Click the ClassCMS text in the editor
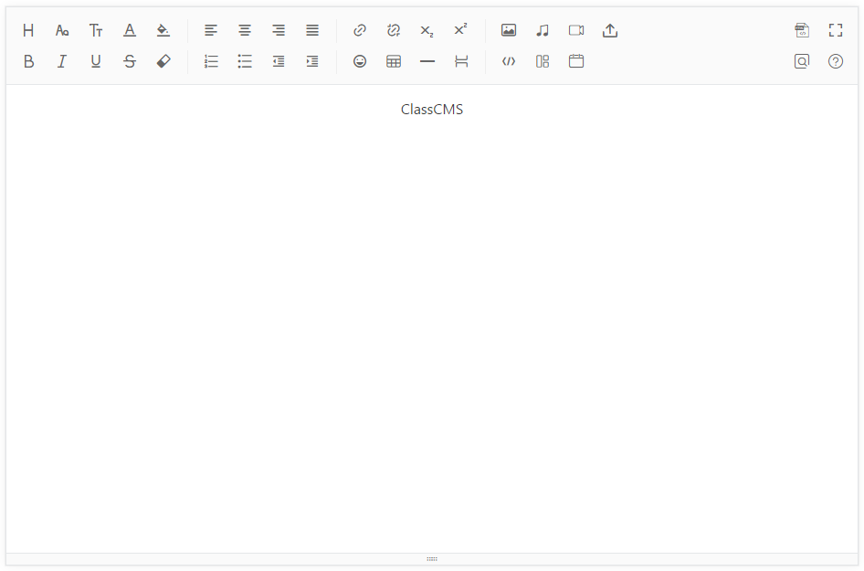 (432, 109)
